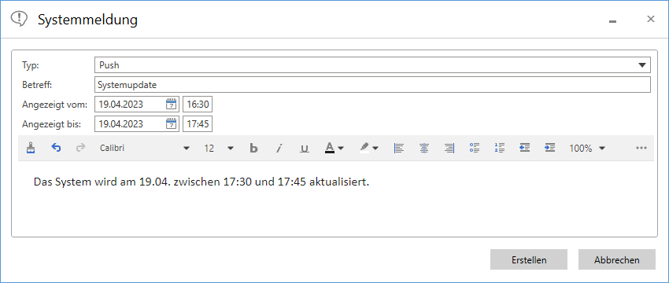Image resolution: width=669 pixels, height=283 pixels.
Task: Align text to the left
Action: click(399, 149)
